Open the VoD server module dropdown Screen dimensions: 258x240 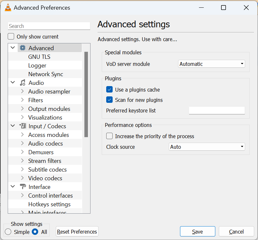[x=211, y=64]
